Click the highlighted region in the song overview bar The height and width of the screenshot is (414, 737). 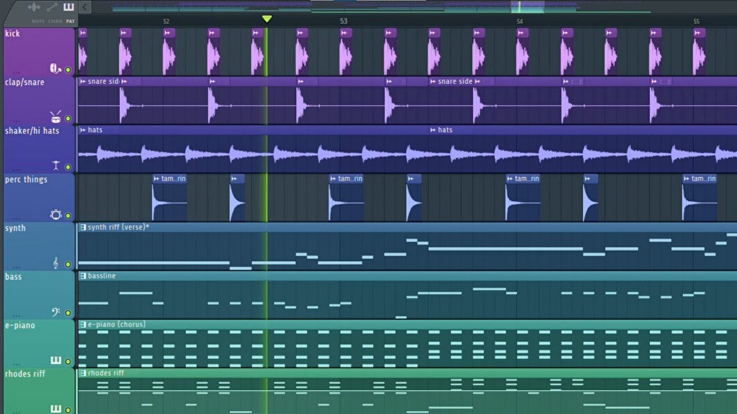point(527,6)
